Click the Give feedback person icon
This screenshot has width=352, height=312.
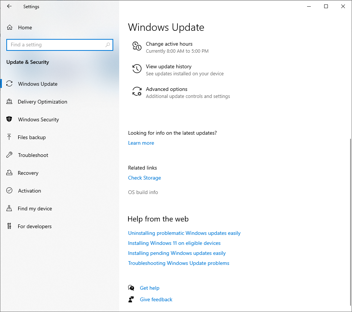click(131, 299)
